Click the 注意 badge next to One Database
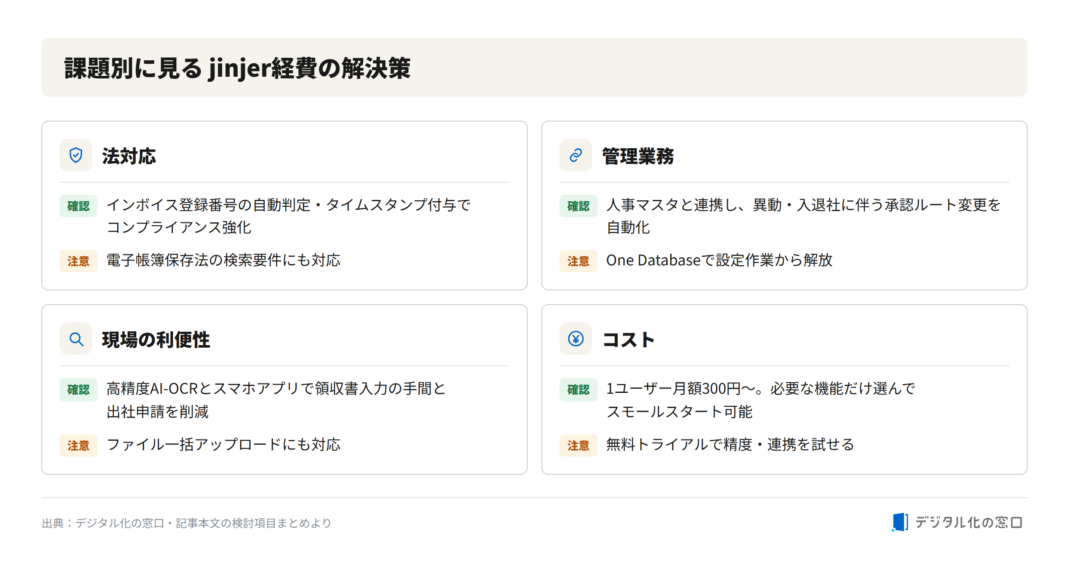Viewport: 1069px width, 573px height. [578, 261]
